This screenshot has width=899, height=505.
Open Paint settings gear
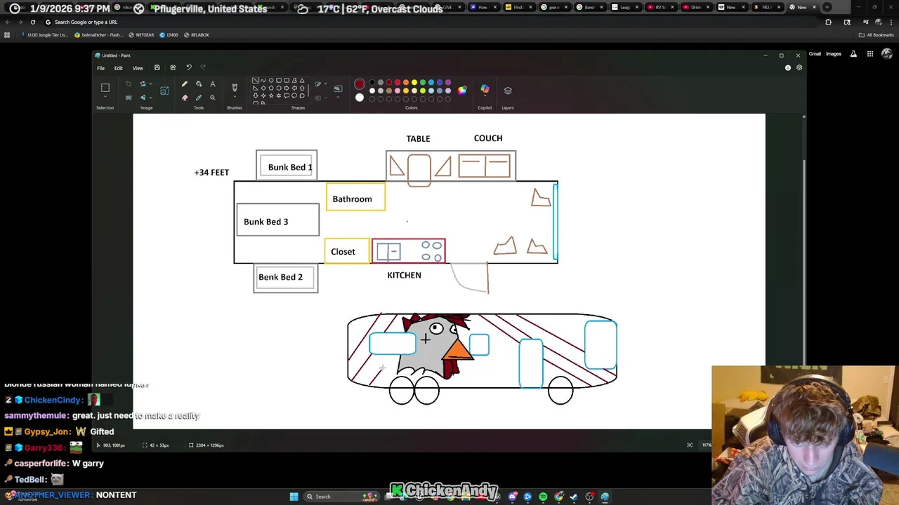799,67
